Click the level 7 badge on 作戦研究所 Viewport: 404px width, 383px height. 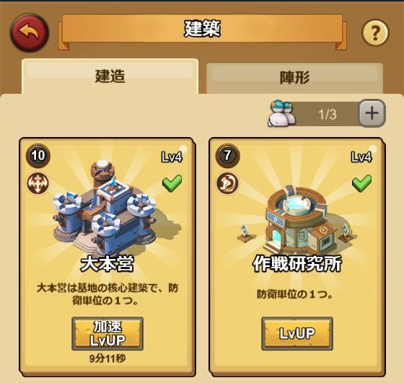click(x=227, y=155)
